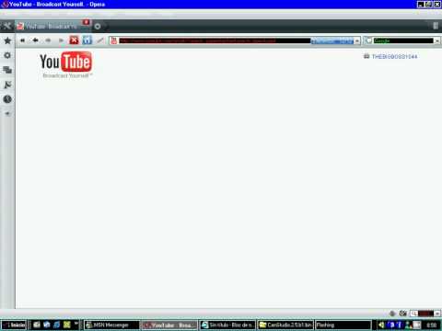The image size is (442, 331).
Task: Go back with the black left arrow
Action: [x=35, y=40]
